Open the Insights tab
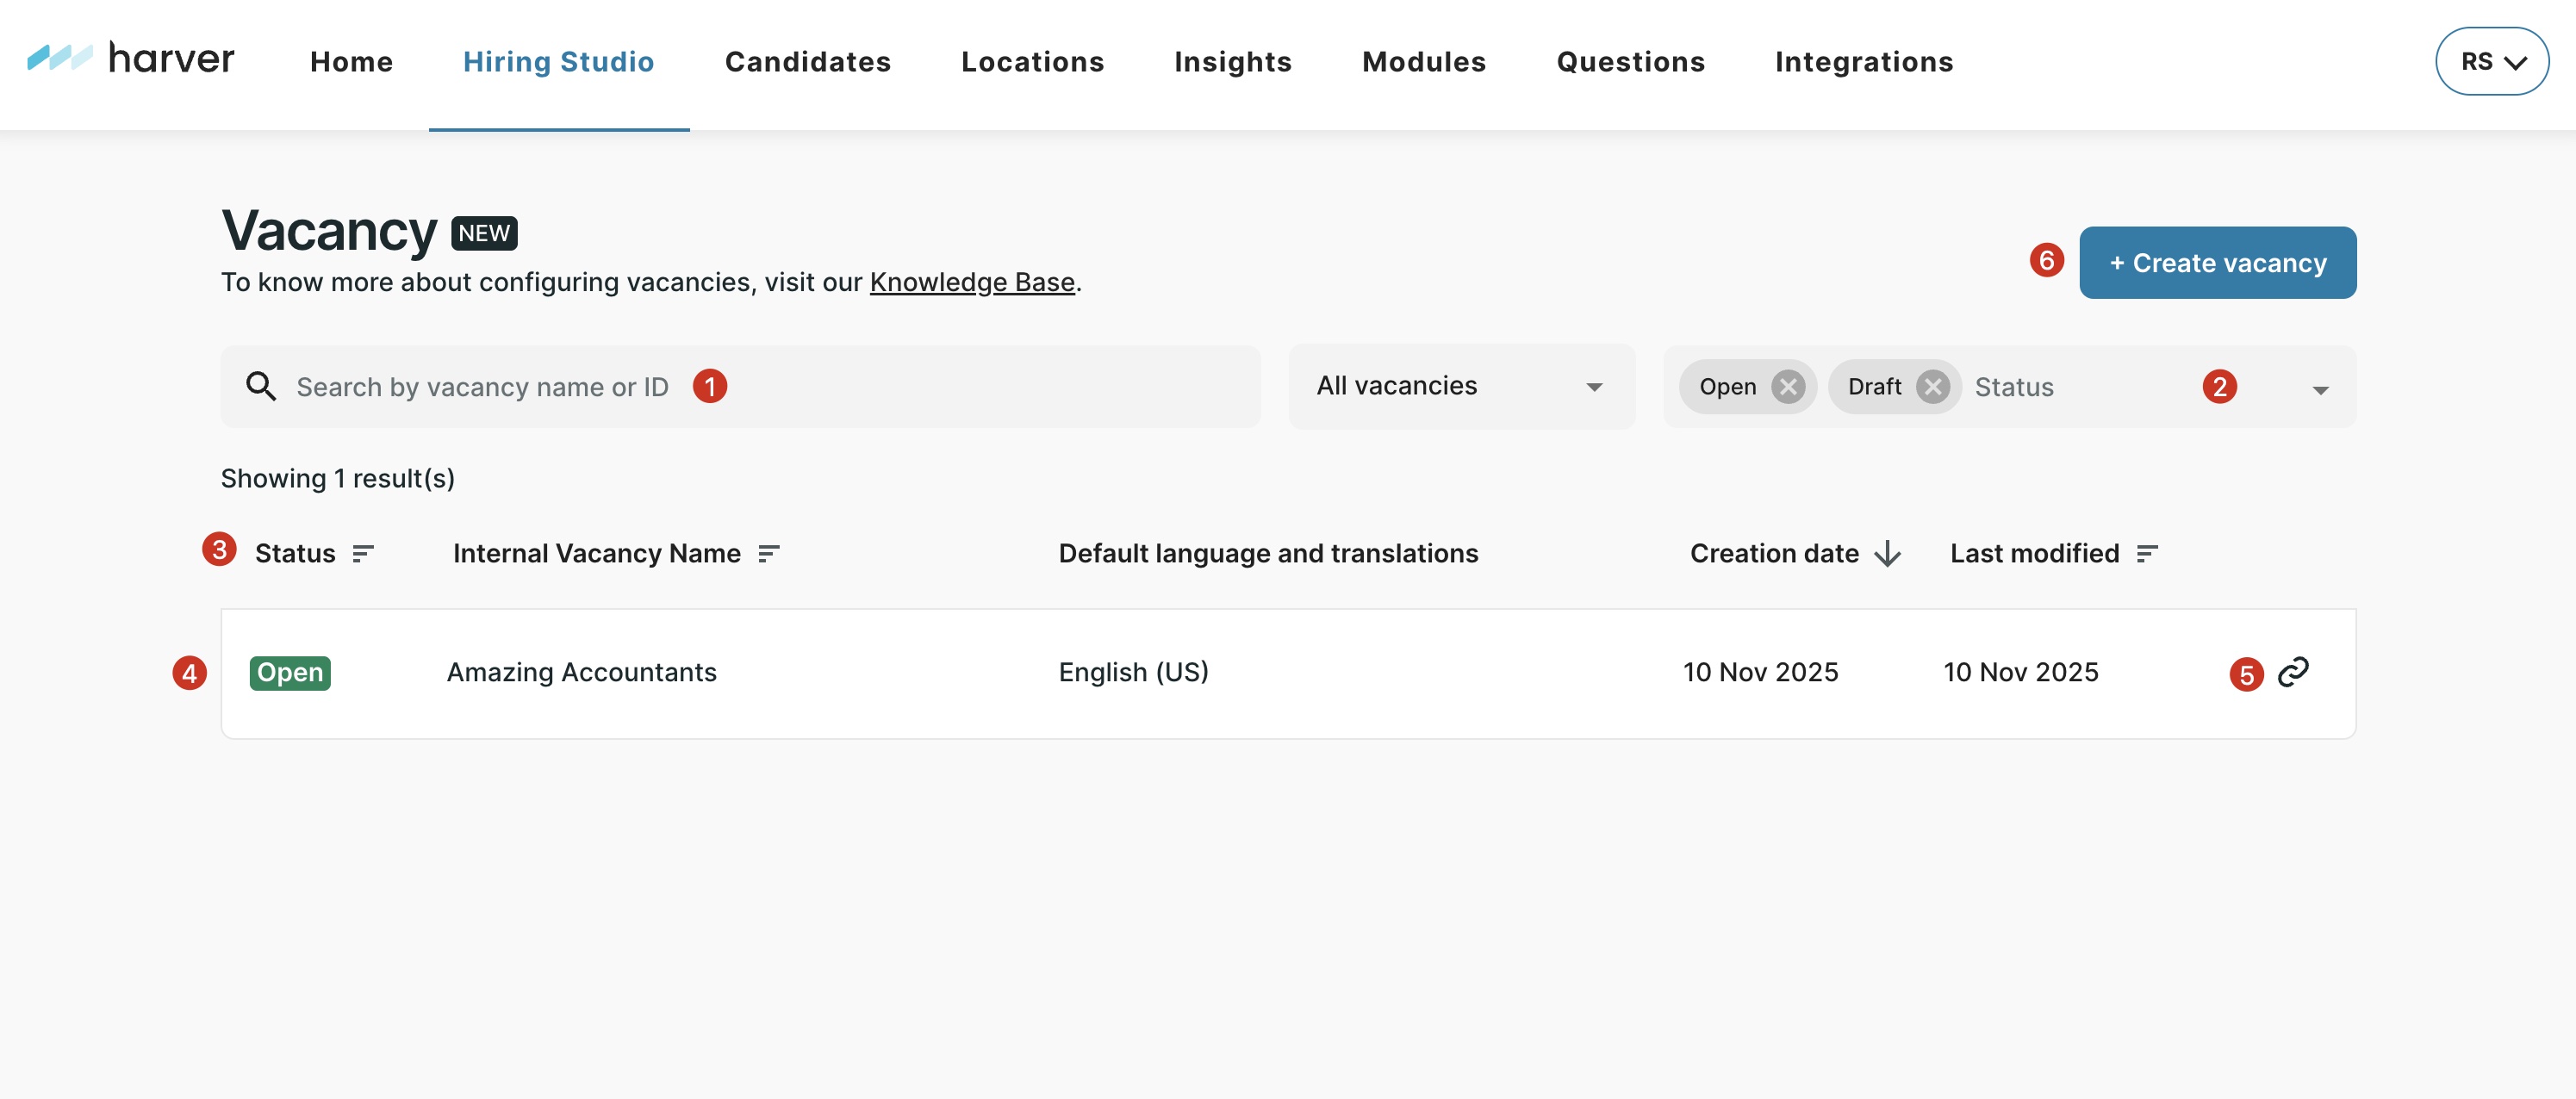 1232,62
